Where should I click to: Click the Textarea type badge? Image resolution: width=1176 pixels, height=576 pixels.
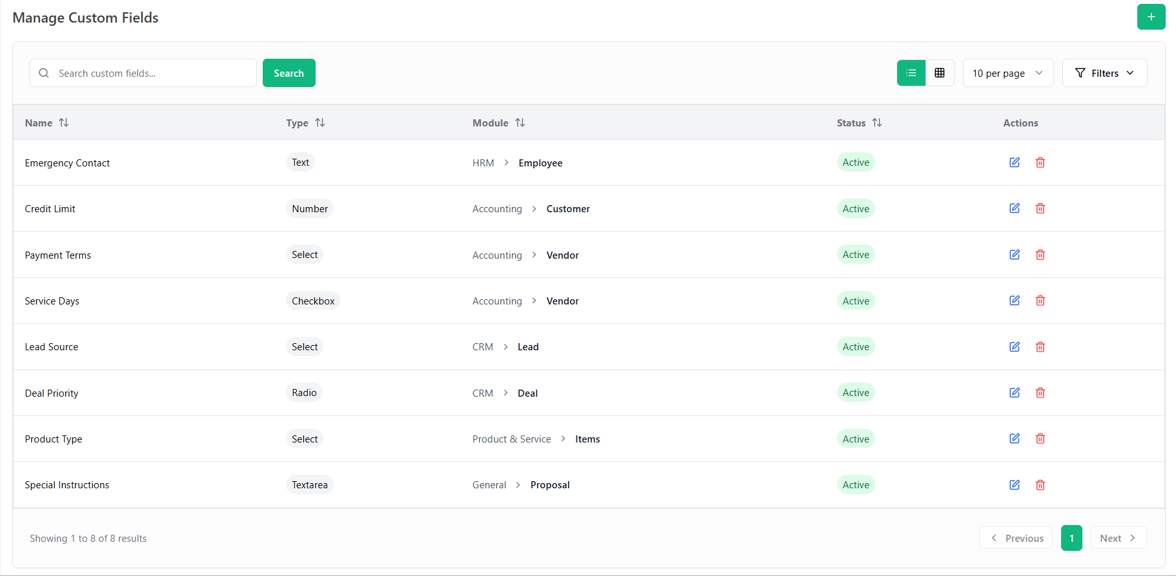[310, 485]
